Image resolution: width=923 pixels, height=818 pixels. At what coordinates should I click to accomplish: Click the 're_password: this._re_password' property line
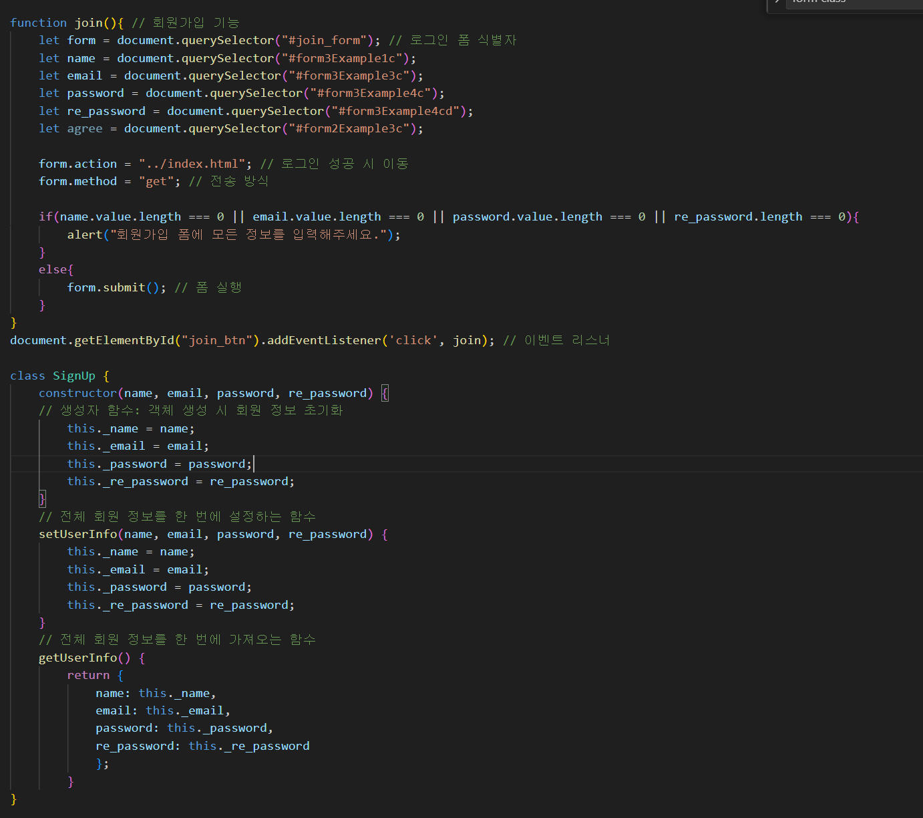point(202,746)
